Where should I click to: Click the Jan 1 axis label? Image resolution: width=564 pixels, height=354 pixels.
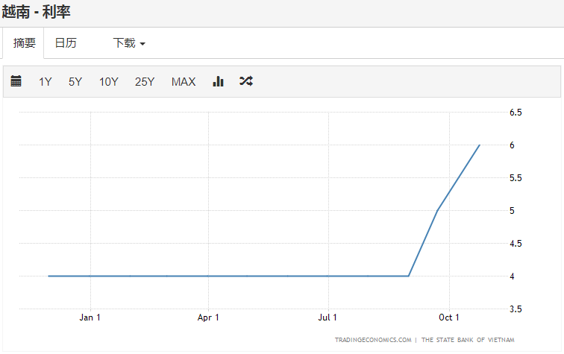tap(90, 317)
